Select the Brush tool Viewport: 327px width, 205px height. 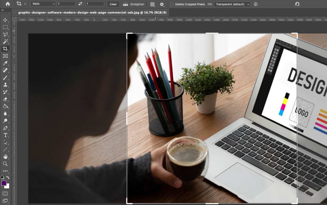pyautogui.click(x=5, y=78)
